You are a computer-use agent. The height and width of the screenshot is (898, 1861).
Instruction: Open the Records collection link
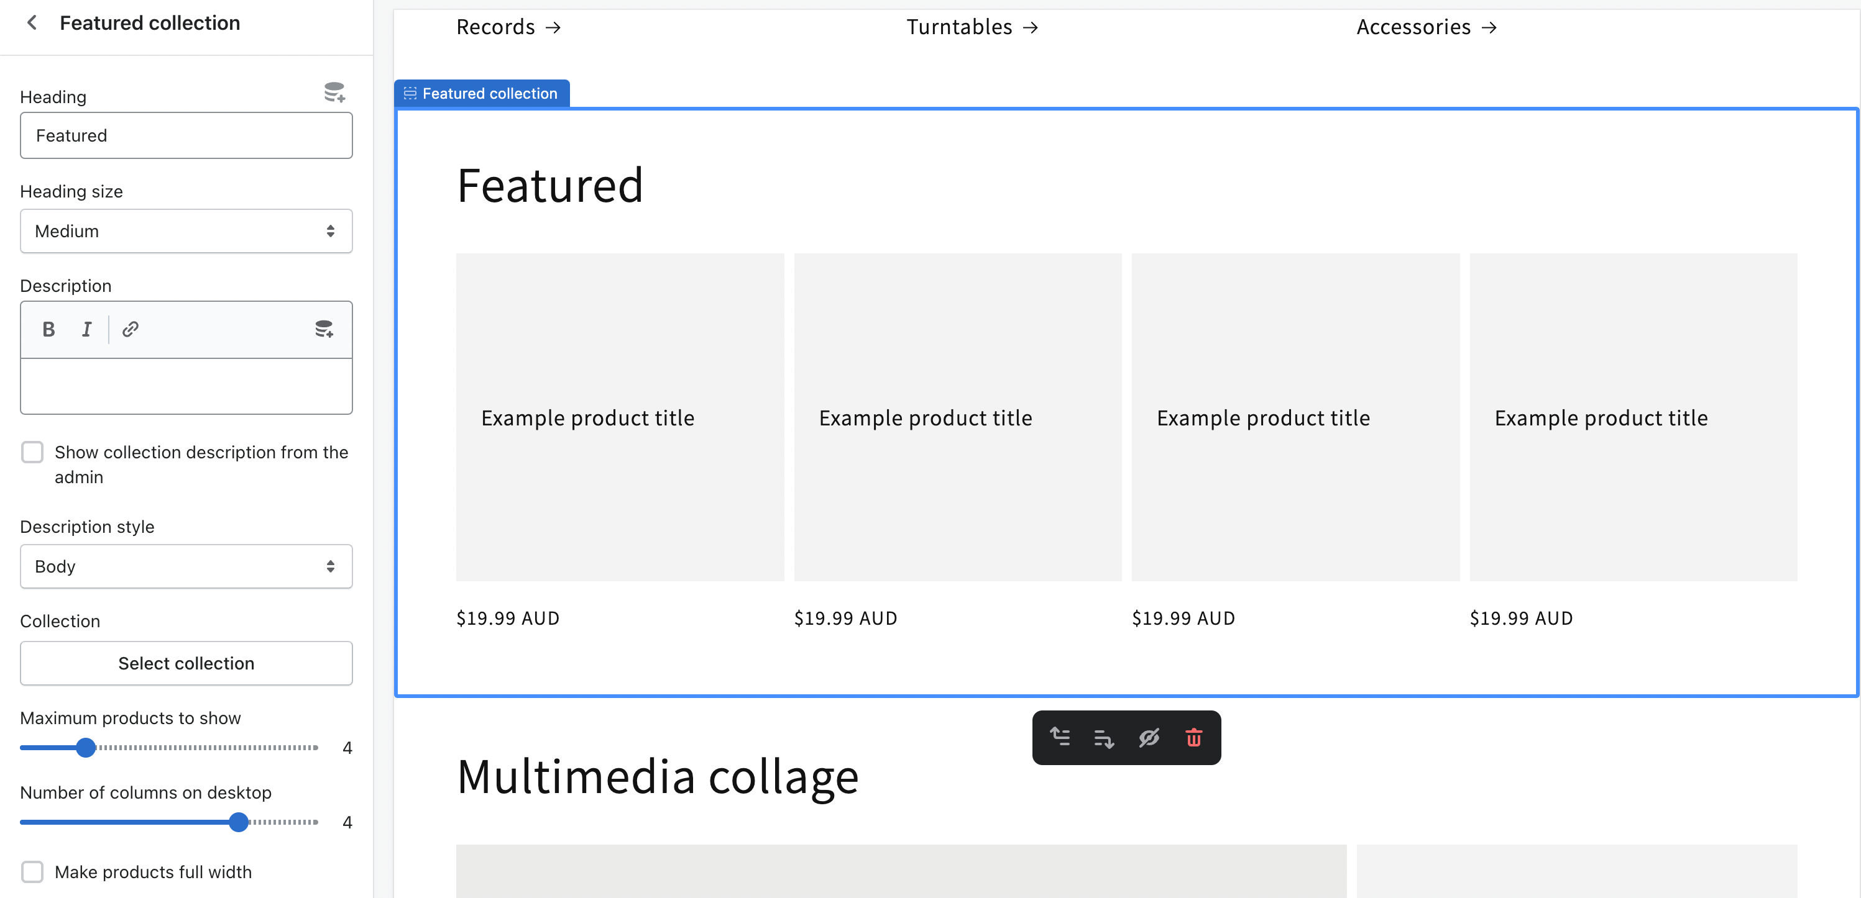tap(508, 26)
